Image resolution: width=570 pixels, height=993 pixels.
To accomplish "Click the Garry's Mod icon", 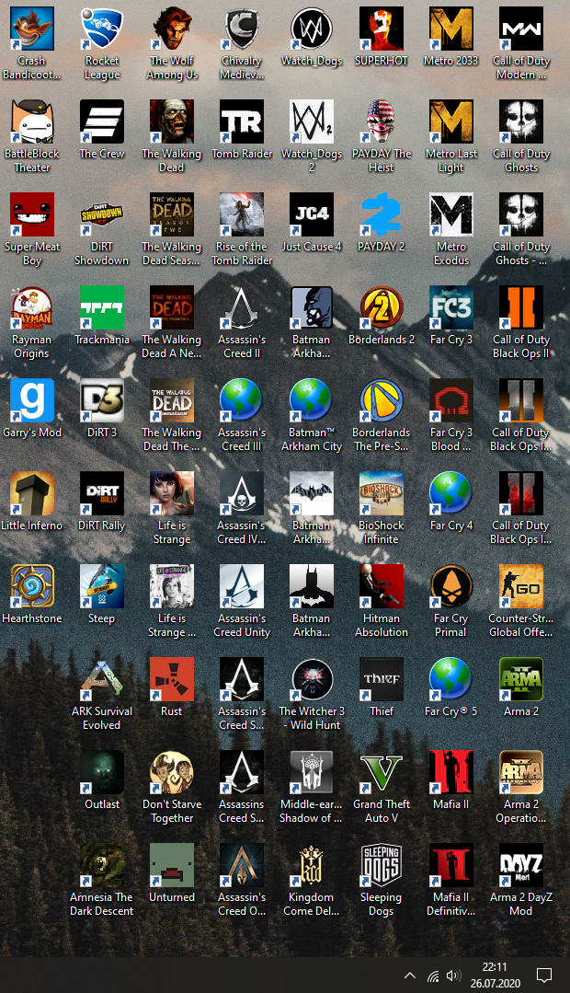I will pyautogui.click(x=31, y=401).
